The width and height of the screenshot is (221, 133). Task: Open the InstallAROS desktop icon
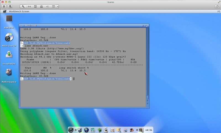click(x=9, y=55)
